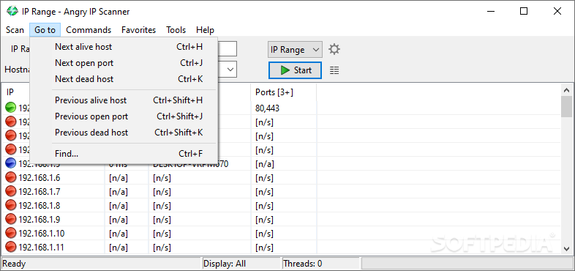Click the vertical scrollbar thumb

[566, 106]
